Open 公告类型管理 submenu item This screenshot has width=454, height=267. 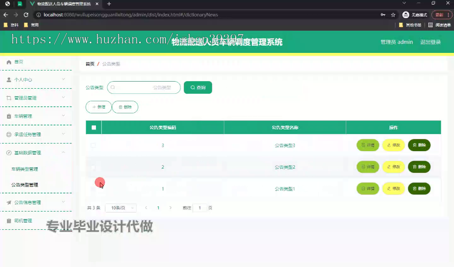point(25,185)
